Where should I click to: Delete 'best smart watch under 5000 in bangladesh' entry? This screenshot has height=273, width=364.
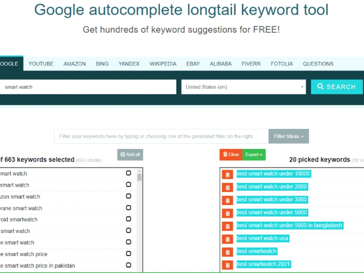click(x=227, y=226)
